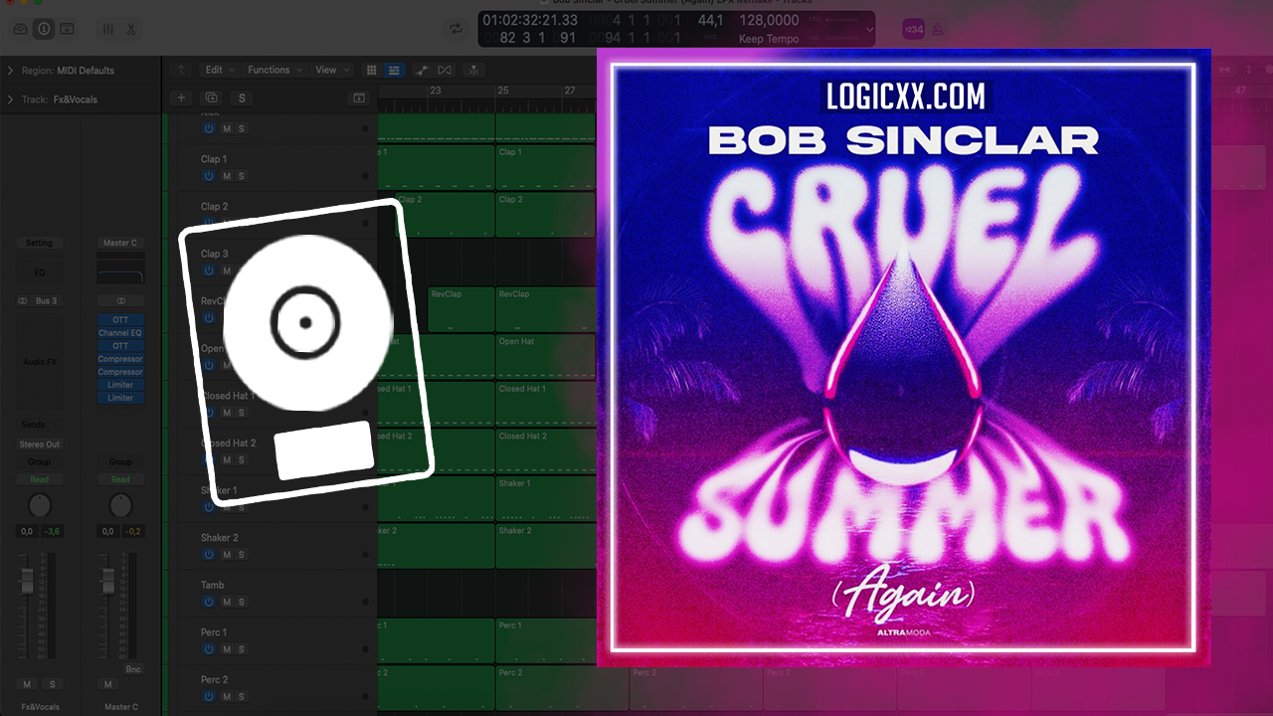Open the Library panel icon

(21, 30)
